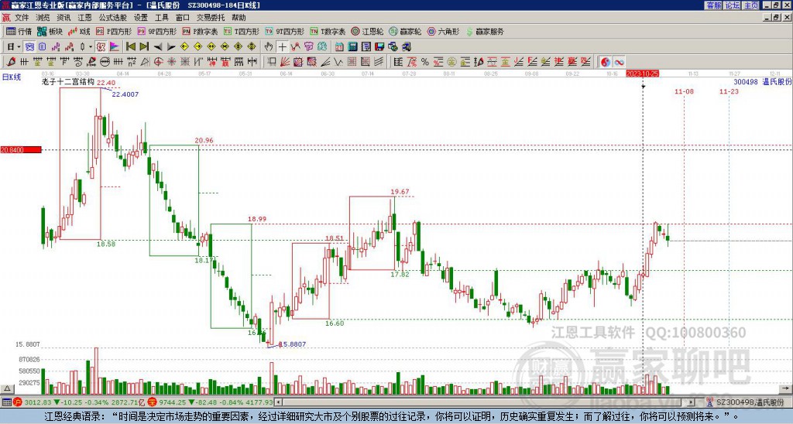This screenshot has width=793, height=424.
Task: Toggle the crosshair cursor tool
Action: 282,47
